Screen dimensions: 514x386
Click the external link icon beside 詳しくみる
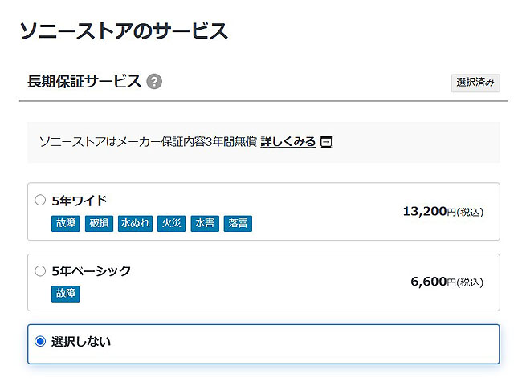pyautogui.click(x=326, y=142)
